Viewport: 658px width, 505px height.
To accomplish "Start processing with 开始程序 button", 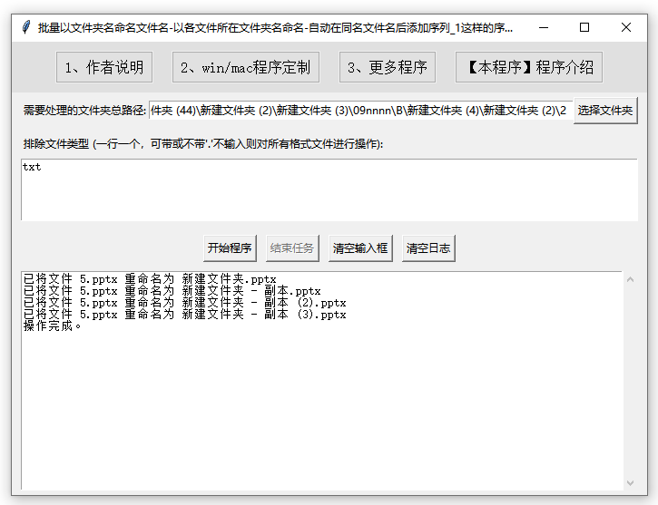I will coord(230,248).
